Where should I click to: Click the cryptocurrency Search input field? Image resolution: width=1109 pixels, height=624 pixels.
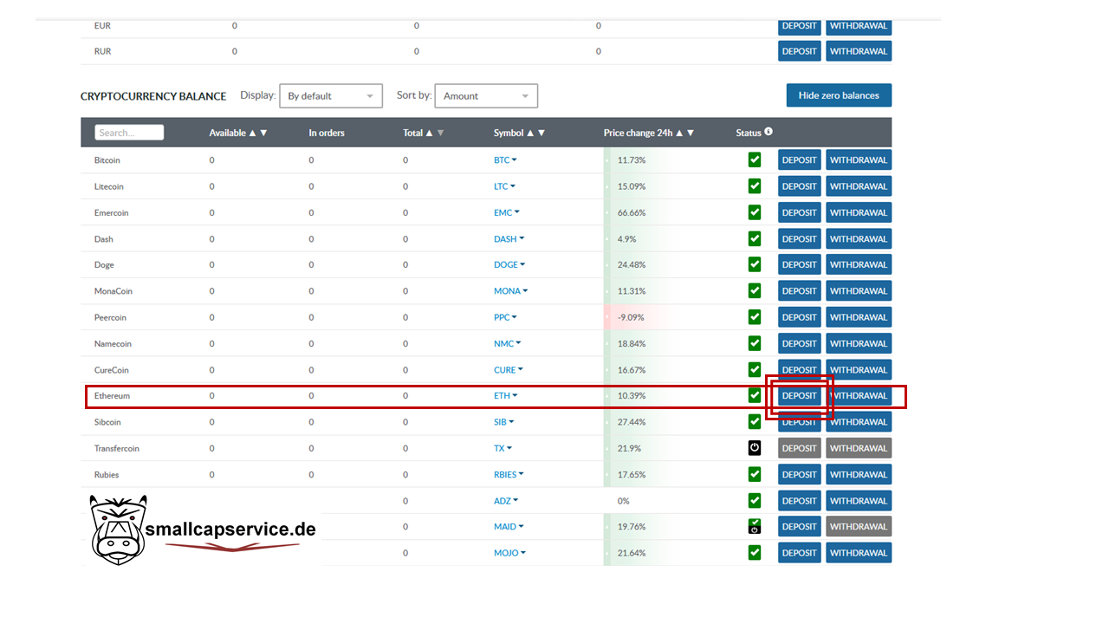(x=129, y=133)
